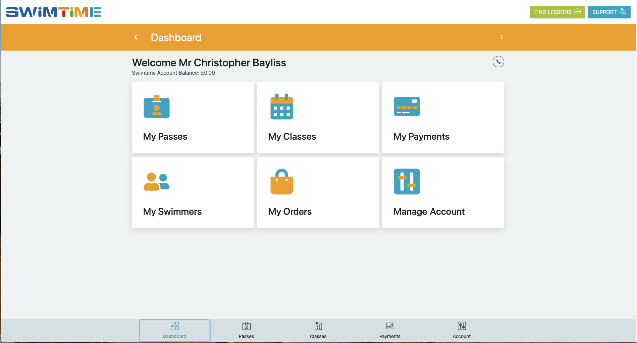Open the three-dot options menu

[x=502, y=37]
